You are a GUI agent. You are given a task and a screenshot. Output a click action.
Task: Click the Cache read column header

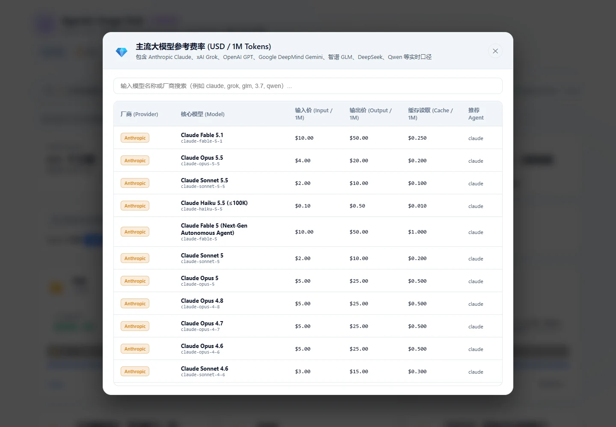pos(430,114)
